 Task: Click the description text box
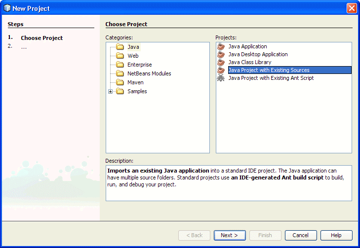tap(229, 183)
